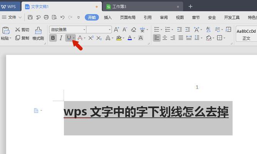Open font dialog launcher corner arrow
This screenshot has width=257, height=154.
149,44
